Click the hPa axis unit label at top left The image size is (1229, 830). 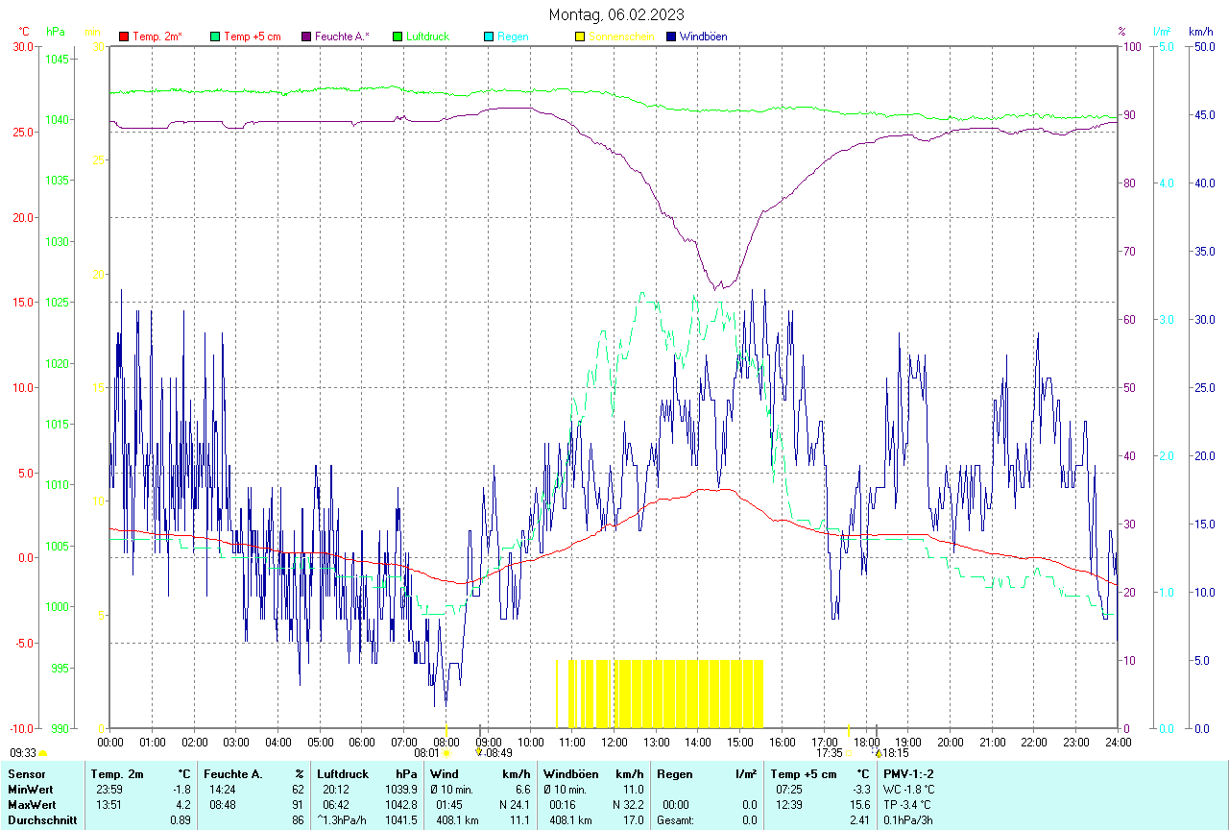pyautogui.click(x=56, y=32)
